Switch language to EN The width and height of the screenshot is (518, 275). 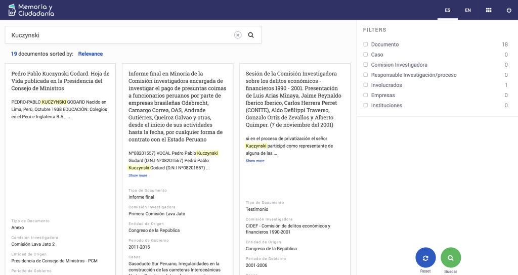tap(468, 10)
